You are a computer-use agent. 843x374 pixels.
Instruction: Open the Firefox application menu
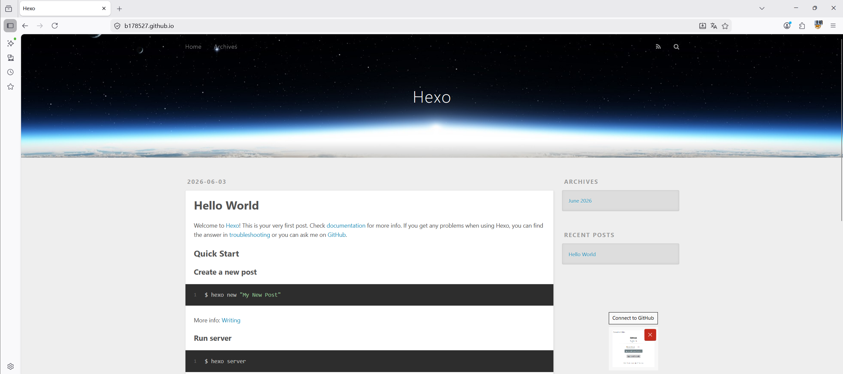tap(833, 26)
